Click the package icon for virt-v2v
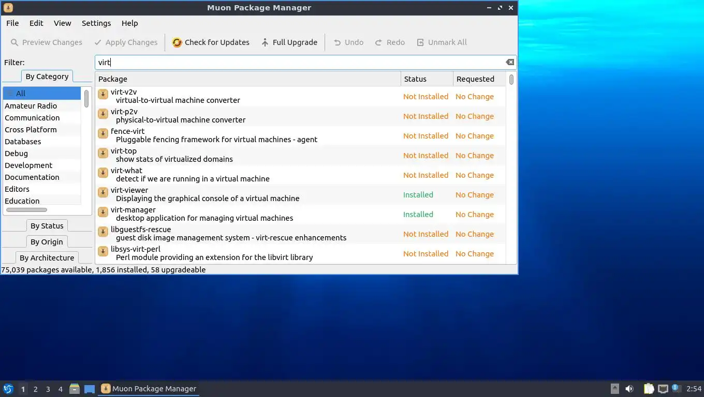The width and height of the screenshot is (704, 397). tap(103, 94)
